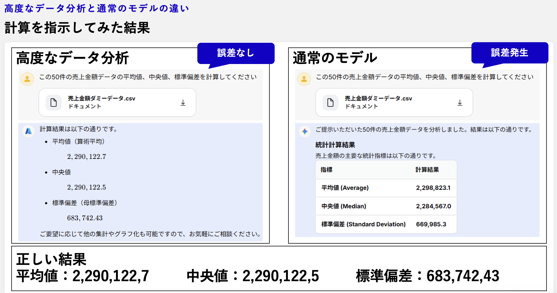Click the value 2,290,122.7 in left panel
The image size is (557, 293).
[x=86, y=157]
